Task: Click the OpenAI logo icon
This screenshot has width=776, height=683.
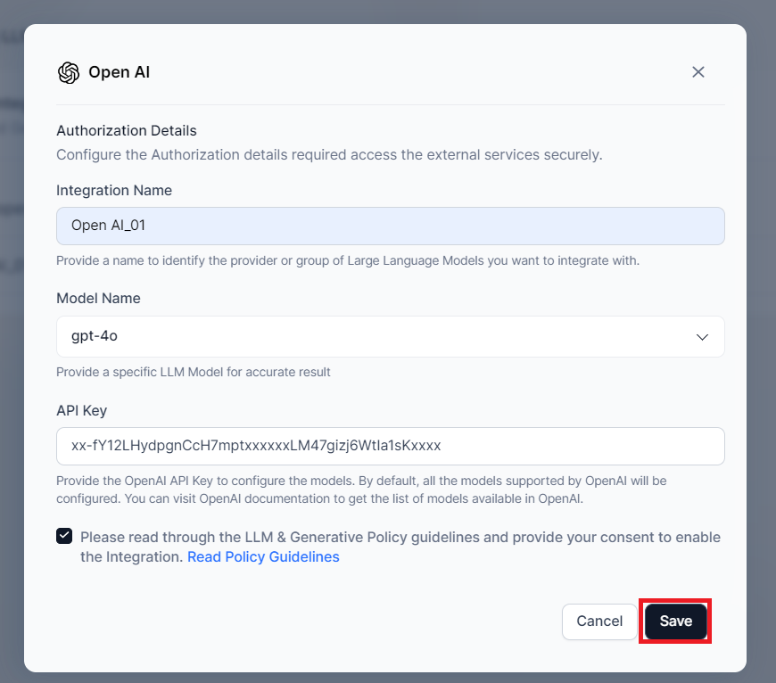Action: click(x=69, y=72)
